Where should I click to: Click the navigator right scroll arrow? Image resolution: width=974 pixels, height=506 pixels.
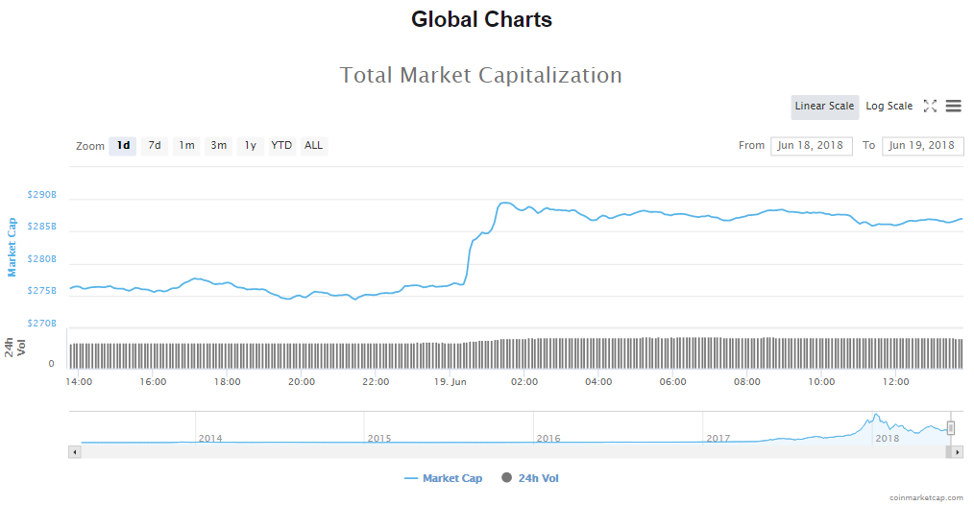(x=957, y=451)
